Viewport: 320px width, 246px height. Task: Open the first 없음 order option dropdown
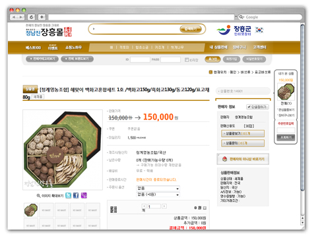[x=158, y=189]
